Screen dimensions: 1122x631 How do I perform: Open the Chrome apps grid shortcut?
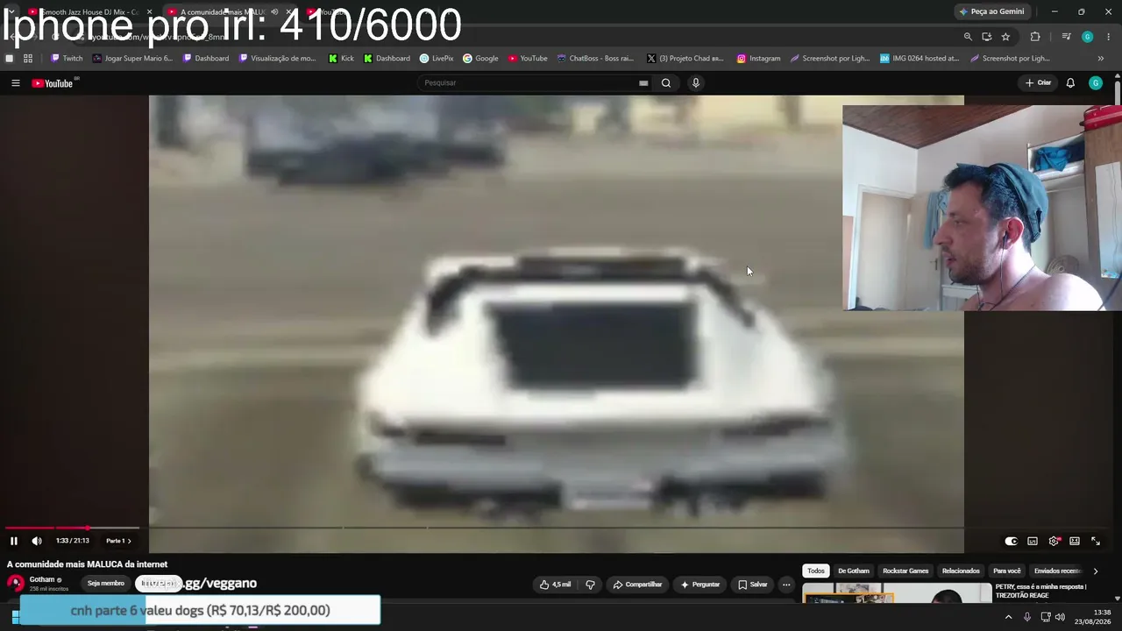point(28,59)
